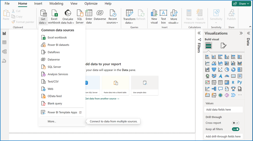Open the Help tab

coord(108,4)
